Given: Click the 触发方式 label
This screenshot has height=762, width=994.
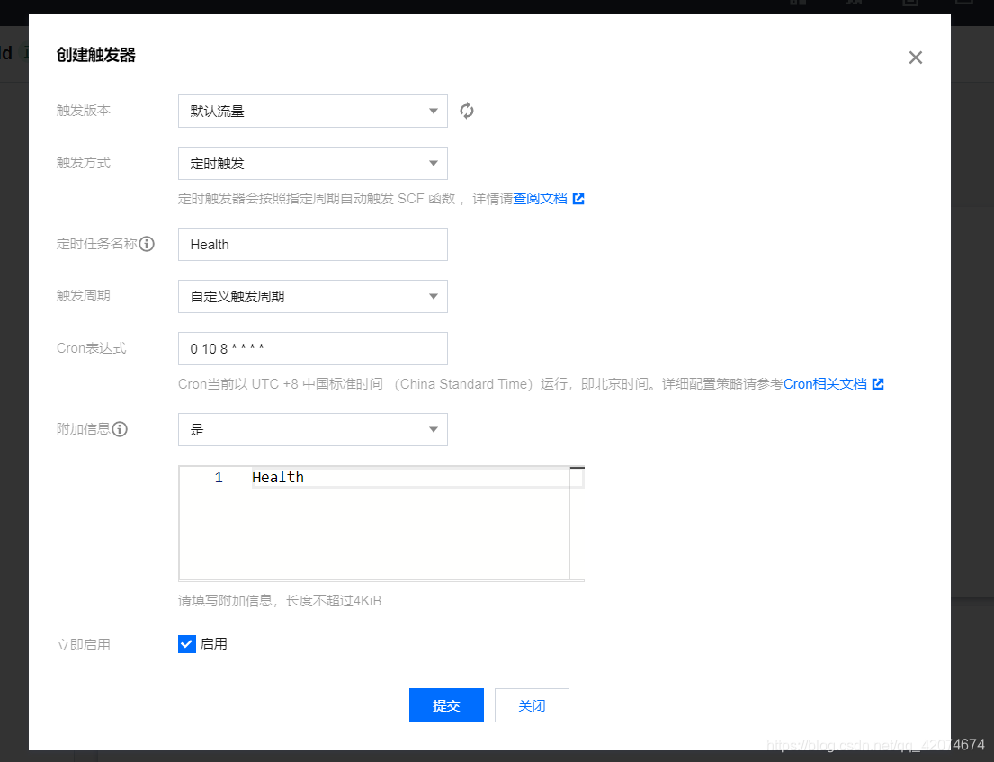Looking at the screenshot, I should (83, 163).
